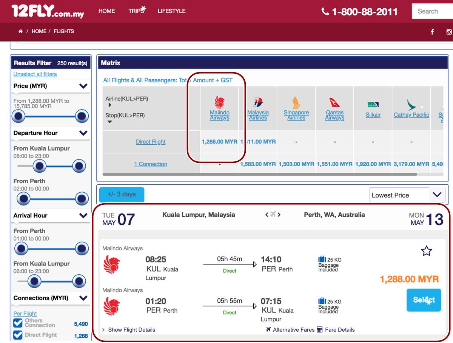Click the 1,503.00 MYR Singapore Airlines price

296,164
